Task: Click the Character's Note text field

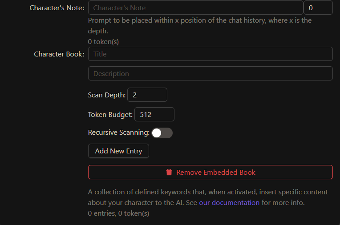Action: tap(195, 8)
